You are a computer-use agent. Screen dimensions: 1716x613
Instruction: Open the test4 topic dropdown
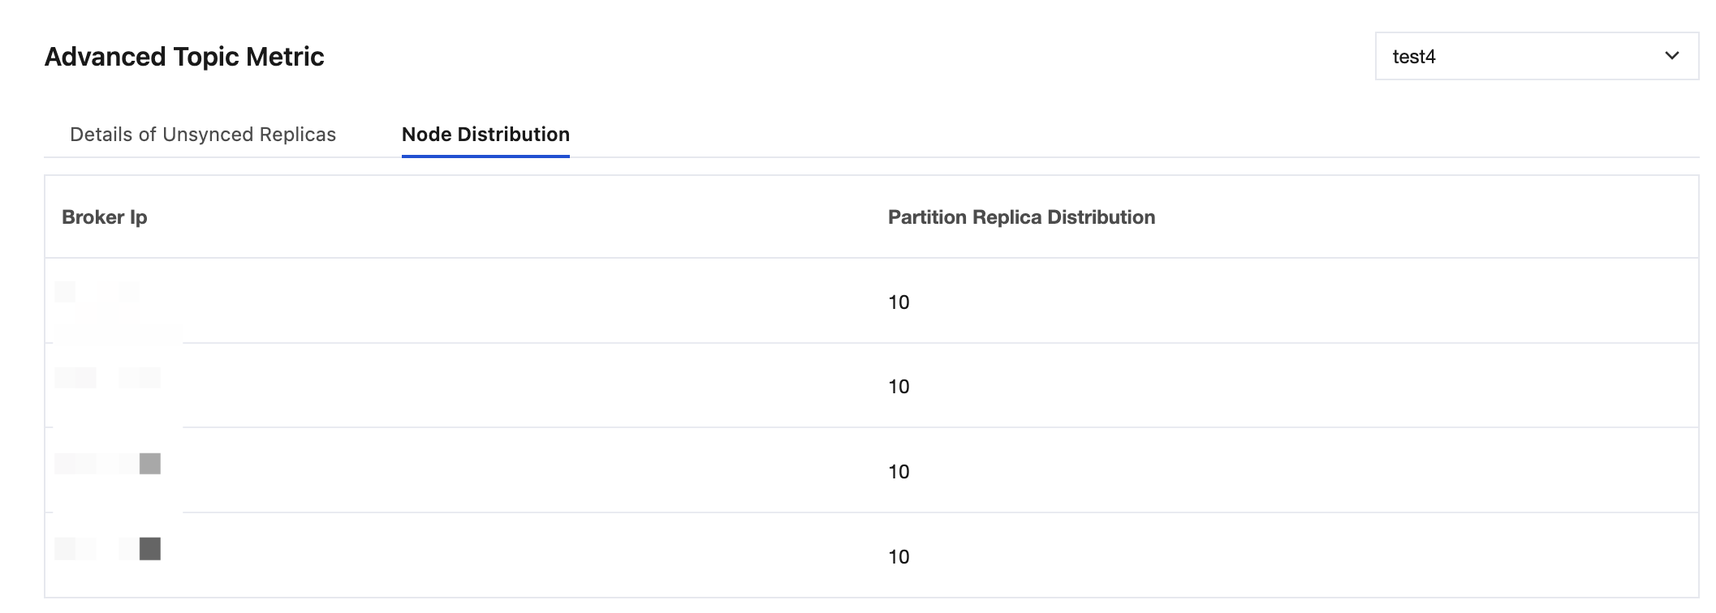1536,56
